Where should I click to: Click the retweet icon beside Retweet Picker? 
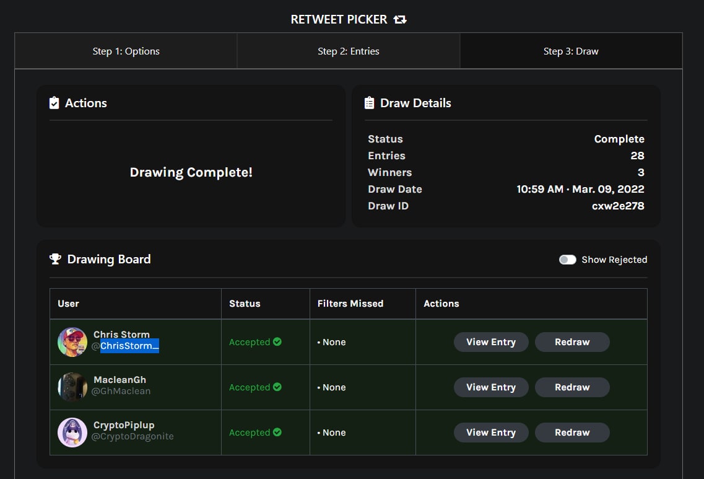click(399, 19)
